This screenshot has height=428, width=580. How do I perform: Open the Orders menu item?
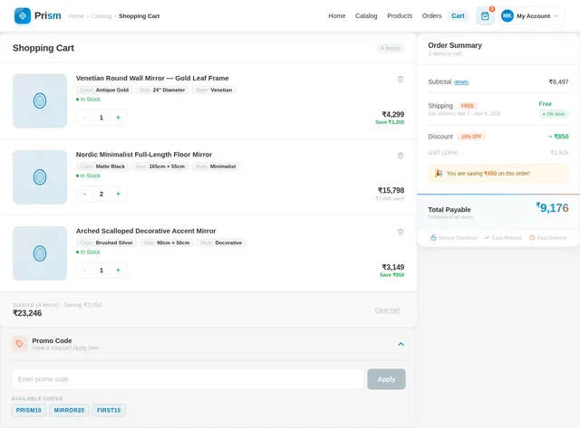pos(431,15)
